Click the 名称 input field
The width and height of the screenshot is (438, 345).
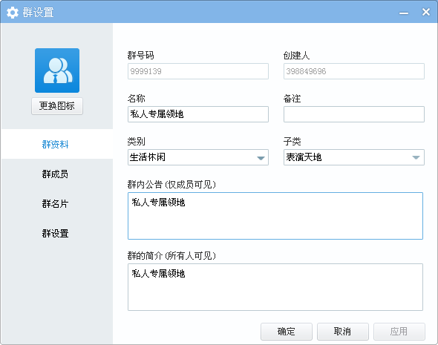coord(198,114)
